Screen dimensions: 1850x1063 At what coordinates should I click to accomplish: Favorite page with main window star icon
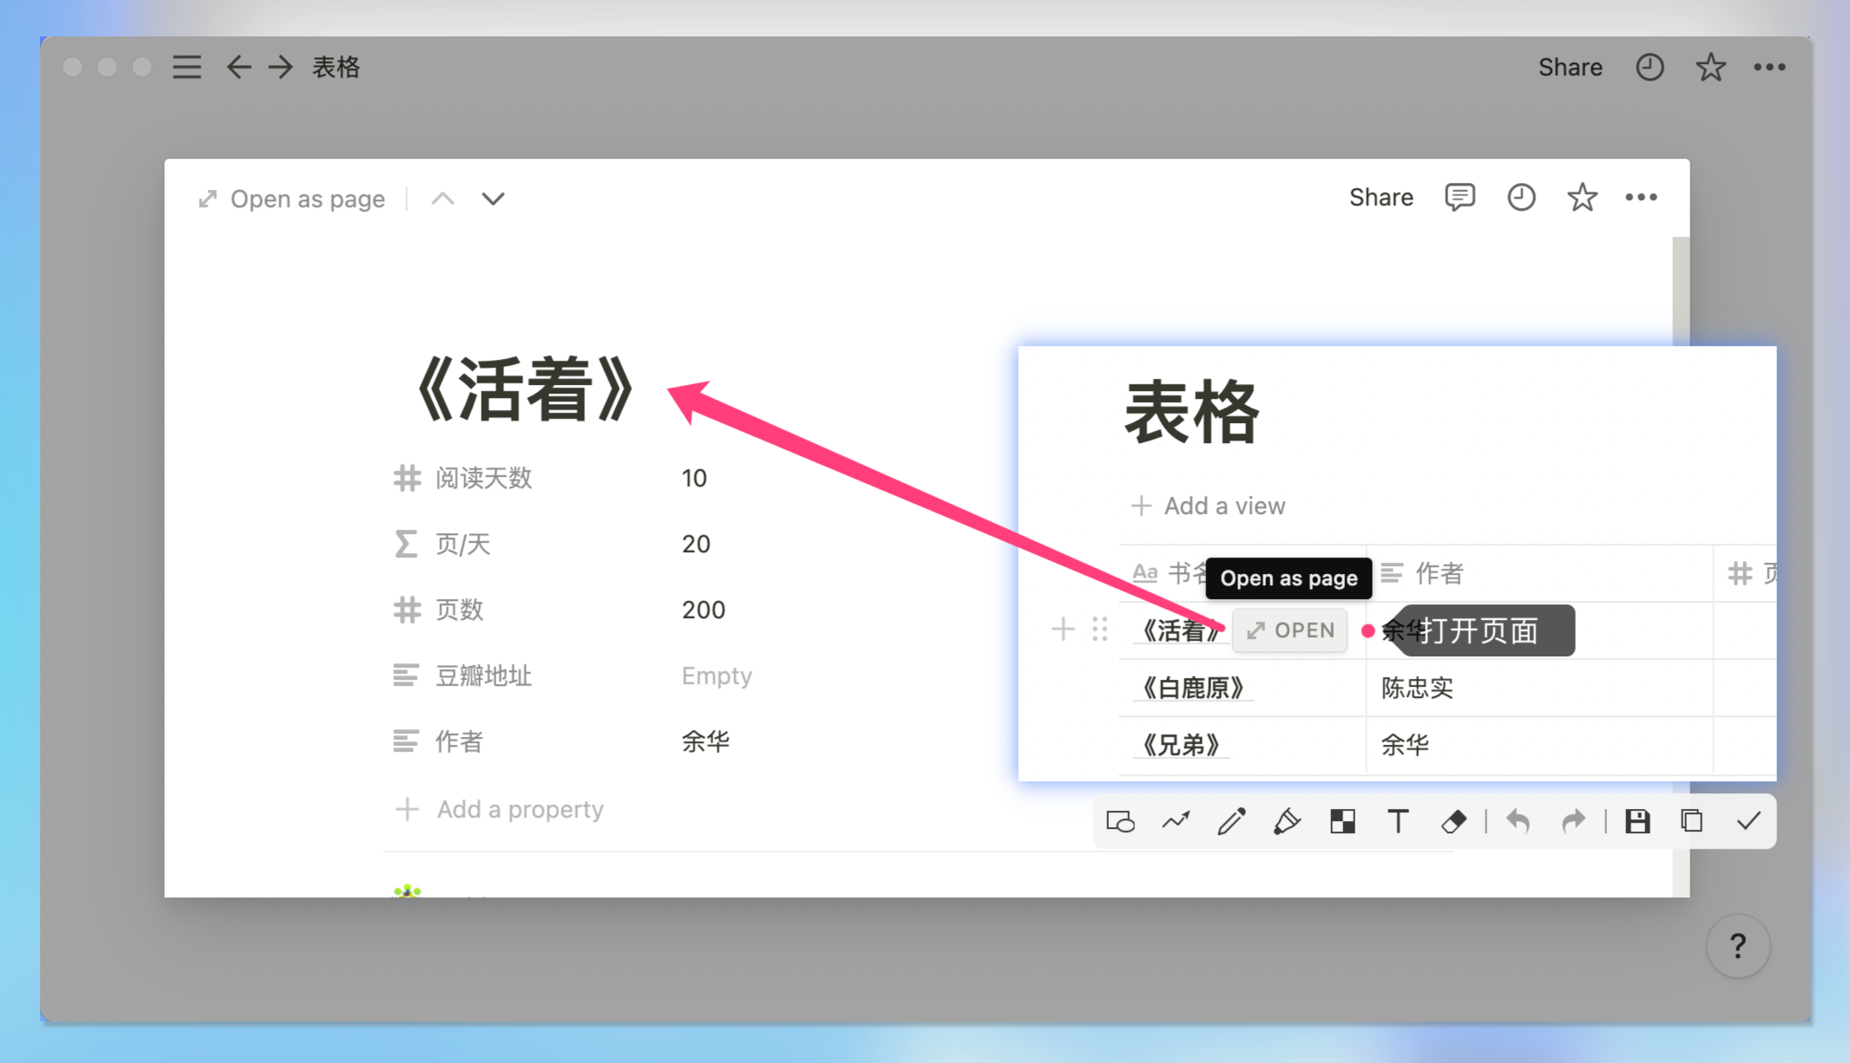[x=1710, y=67]
